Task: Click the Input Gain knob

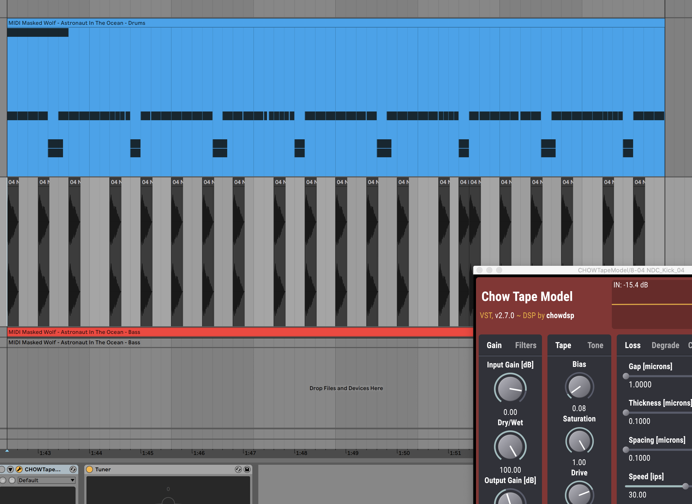Action: (510, 389)
